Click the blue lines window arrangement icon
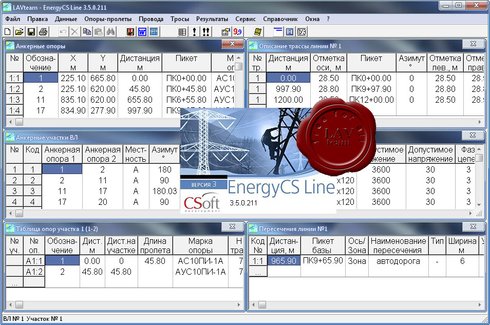The width and height of the screenshot is (490, 325). [278, 31]
